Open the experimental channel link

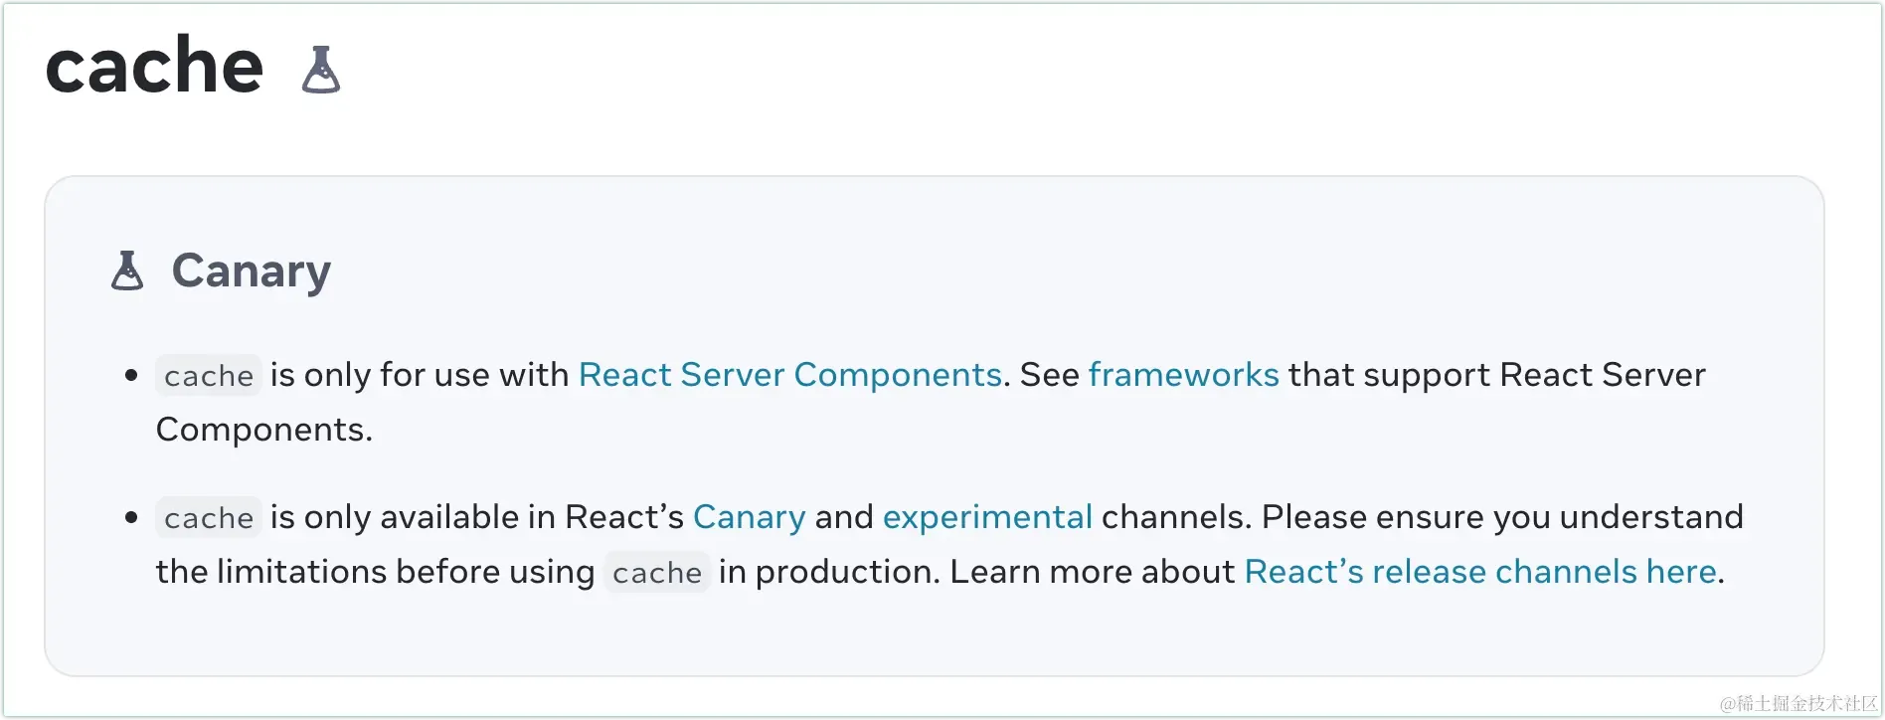tap(987, 517)
